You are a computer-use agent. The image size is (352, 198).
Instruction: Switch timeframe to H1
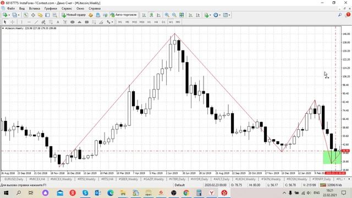click(x=149, y=22)
